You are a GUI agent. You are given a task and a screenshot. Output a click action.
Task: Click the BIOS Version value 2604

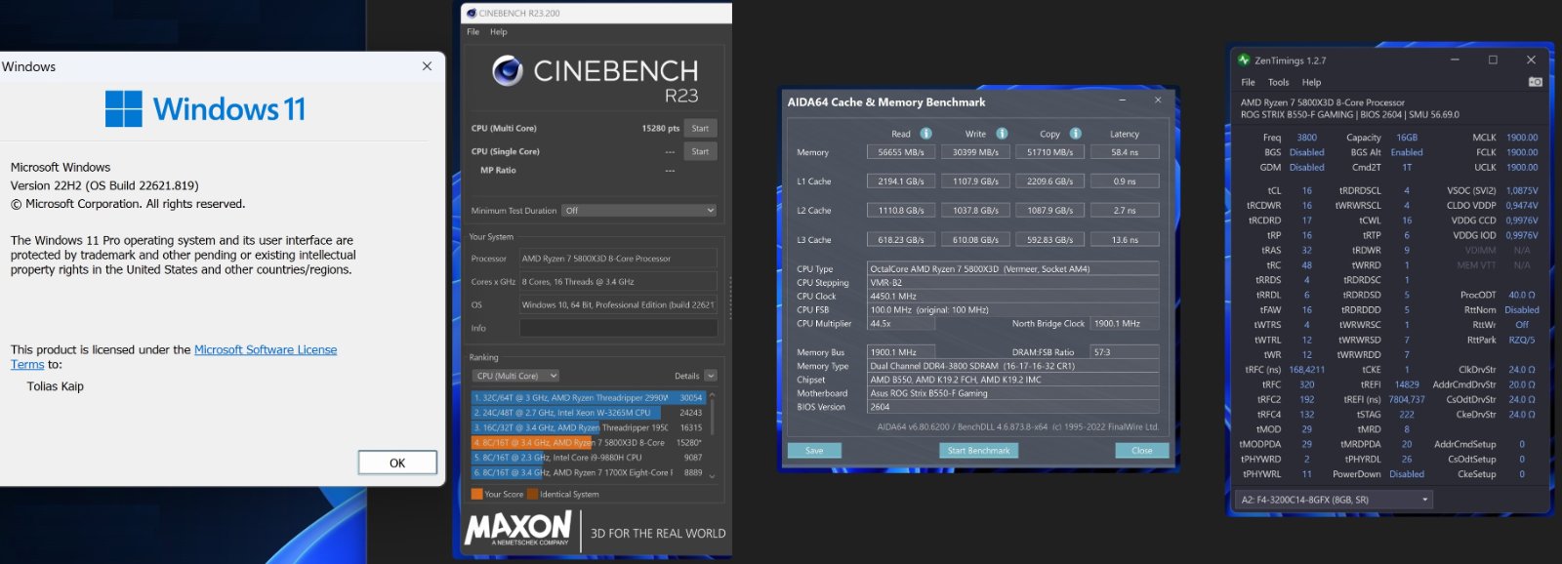click(1013, 407)
